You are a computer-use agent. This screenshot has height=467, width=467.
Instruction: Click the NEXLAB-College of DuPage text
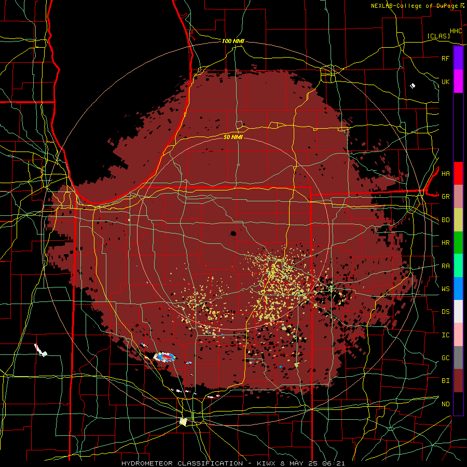tap(414, 6)
